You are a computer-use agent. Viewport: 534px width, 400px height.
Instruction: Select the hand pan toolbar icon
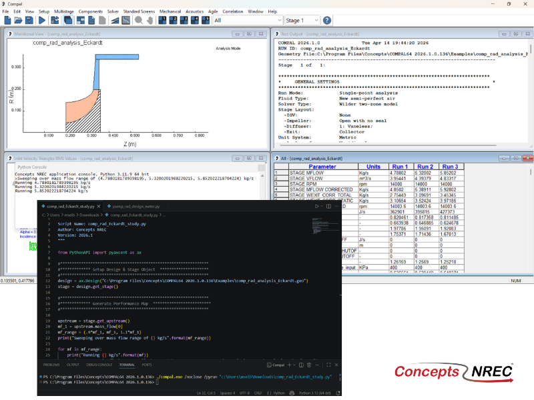click(x=150, y=21)
